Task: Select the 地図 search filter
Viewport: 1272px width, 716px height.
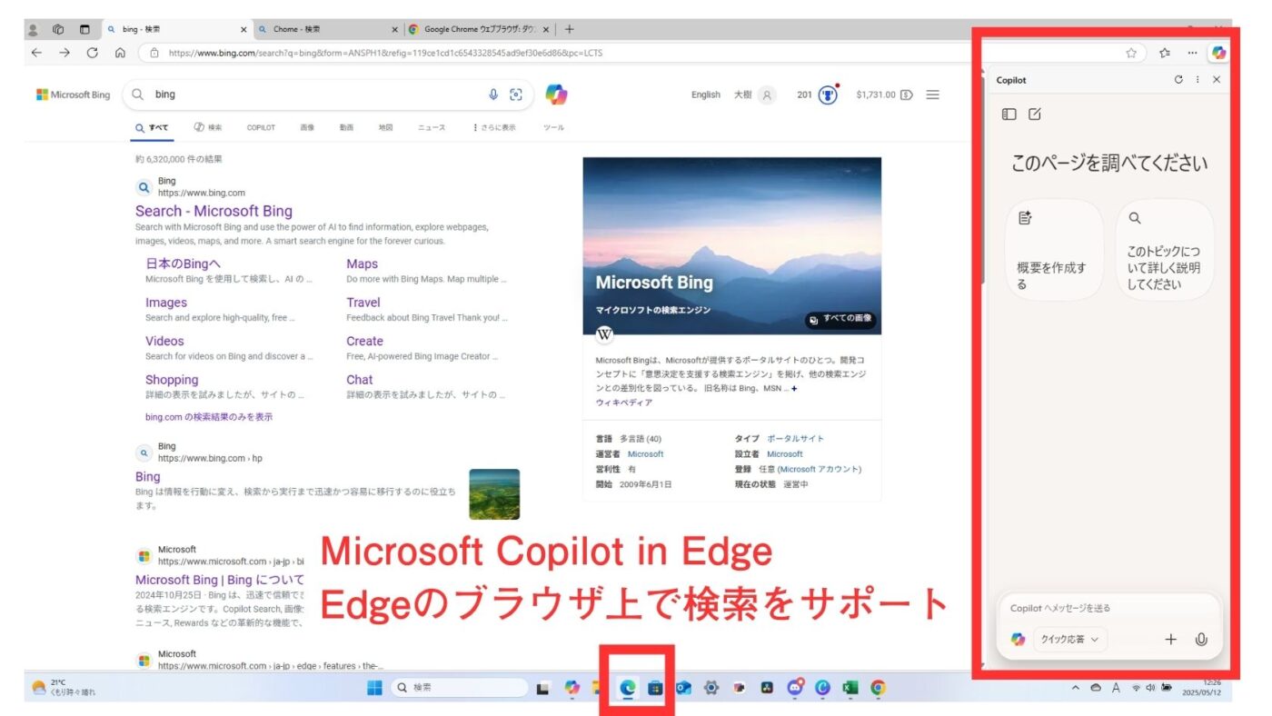Action: point(386,127)
